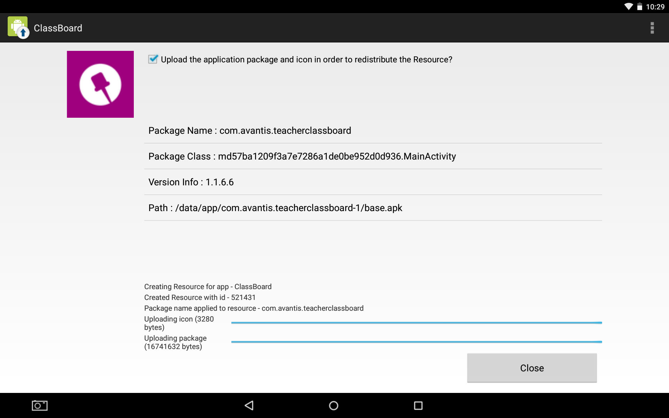Viewport: 669px width, 418px height.
Task: Tap the Android home circle icon
Action: click(x=333, y=405)
